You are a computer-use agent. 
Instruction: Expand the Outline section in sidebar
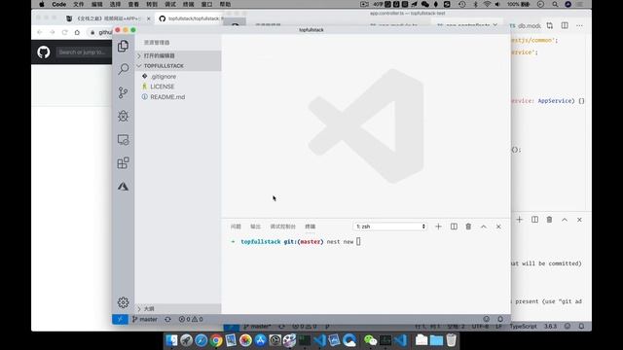pos(178,309)
